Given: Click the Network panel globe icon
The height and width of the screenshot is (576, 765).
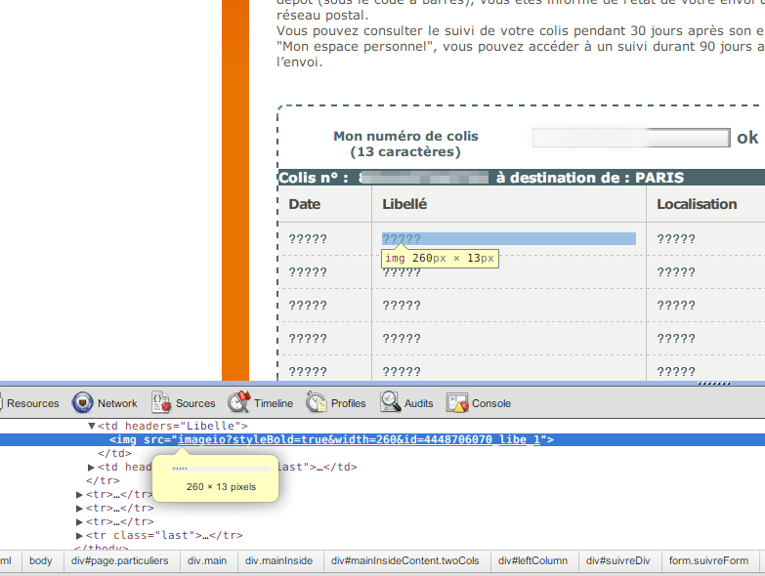Looking at the screenshot, I should click(x=83, y=403).
